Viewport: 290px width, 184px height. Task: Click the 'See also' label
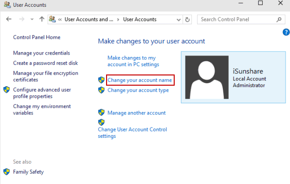22,162
